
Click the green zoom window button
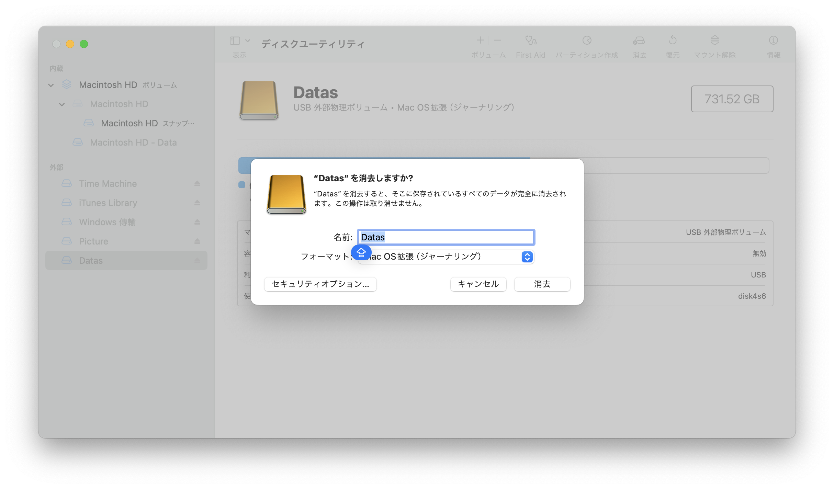(84, 44)
